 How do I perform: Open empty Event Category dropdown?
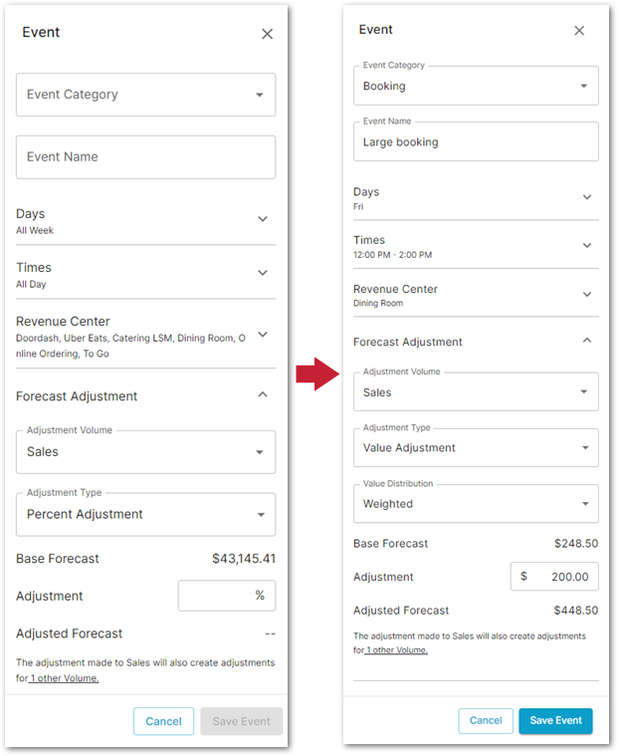coord(145,95)
